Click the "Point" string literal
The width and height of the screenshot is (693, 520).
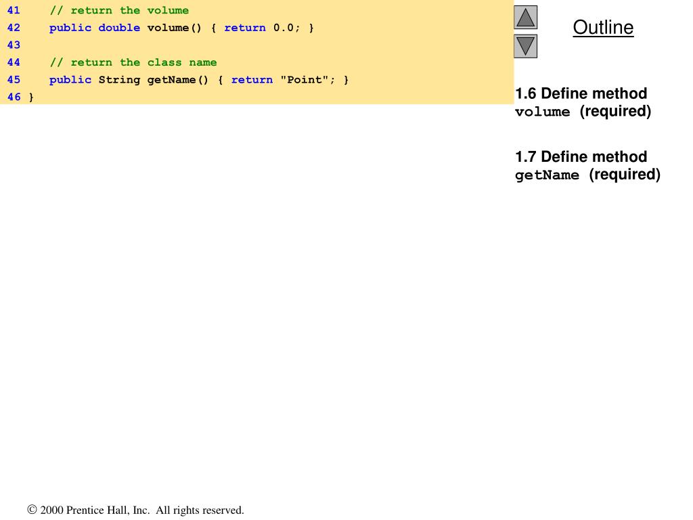pos(304,80)
